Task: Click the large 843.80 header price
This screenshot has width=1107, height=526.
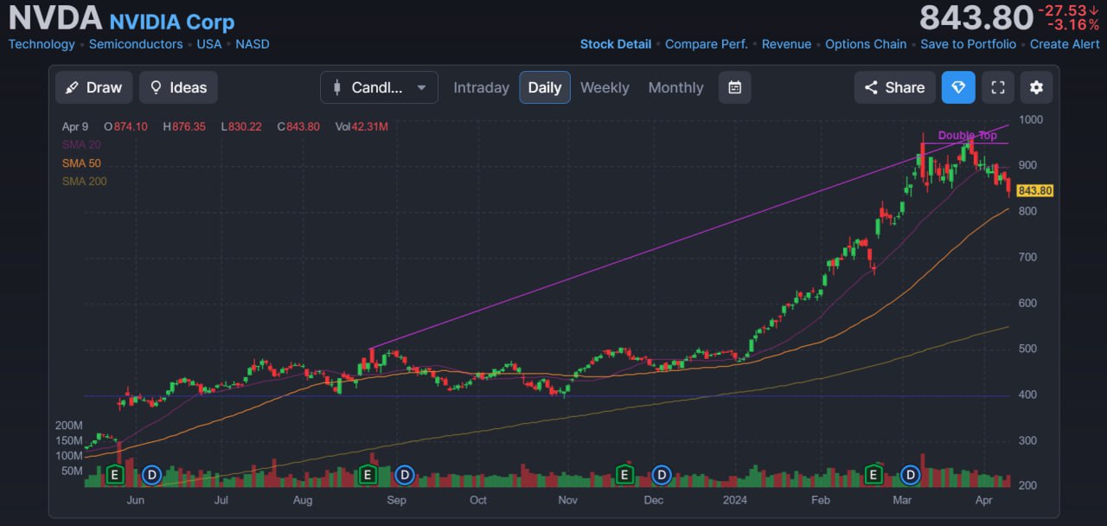Action: [976, 18]
